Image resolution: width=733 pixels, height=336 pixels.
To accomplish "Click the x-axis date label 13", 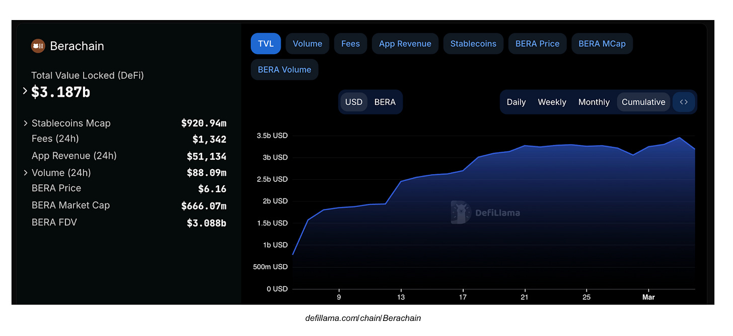I will (x=401, y=297).
